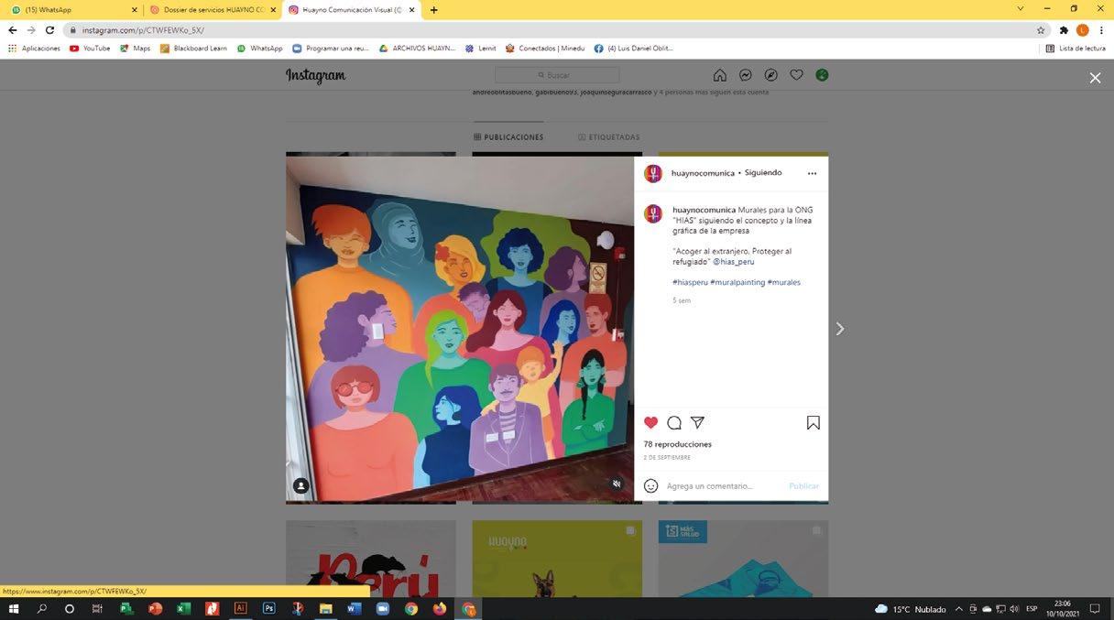Open the emoji picker in the comment box
1114x620 pixels.
click(x=650, y=485)
